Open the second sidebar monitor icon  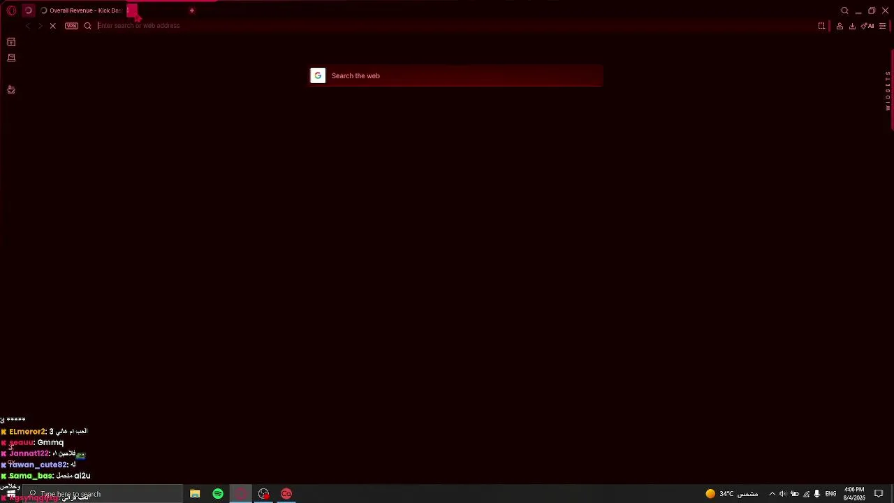[11, 57]
